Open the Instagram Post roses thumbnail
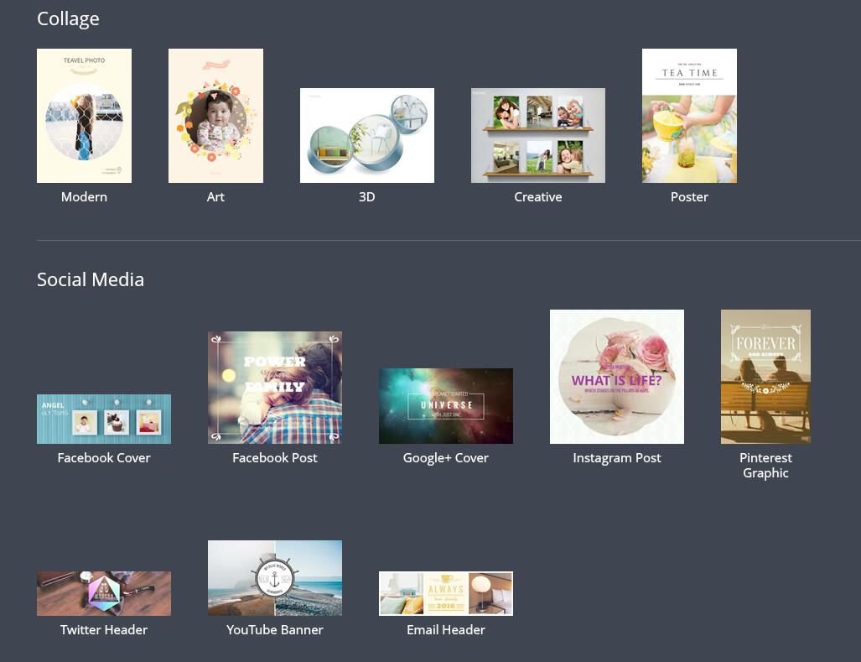 [x=617, y=377]
